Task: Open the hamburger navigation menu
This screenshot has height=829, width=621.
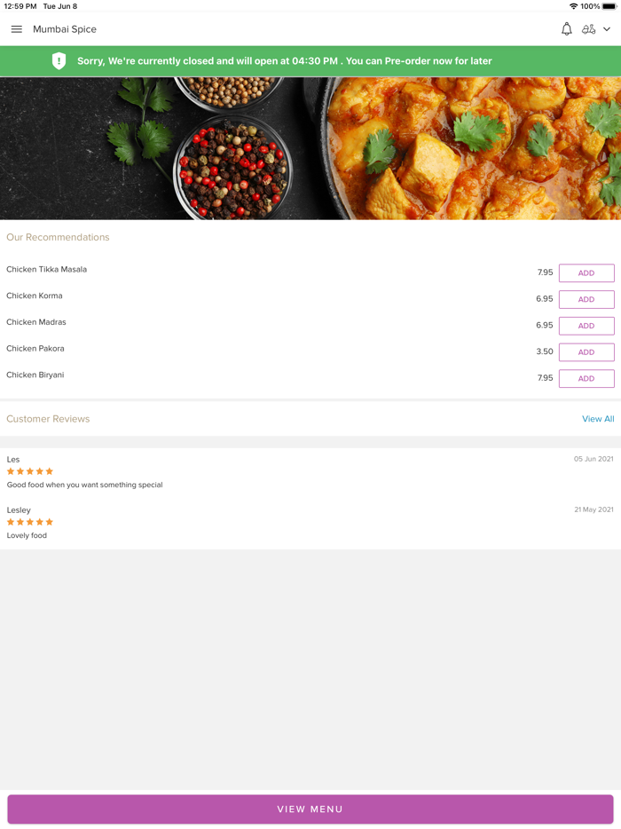Action: [x=16, y=28]
